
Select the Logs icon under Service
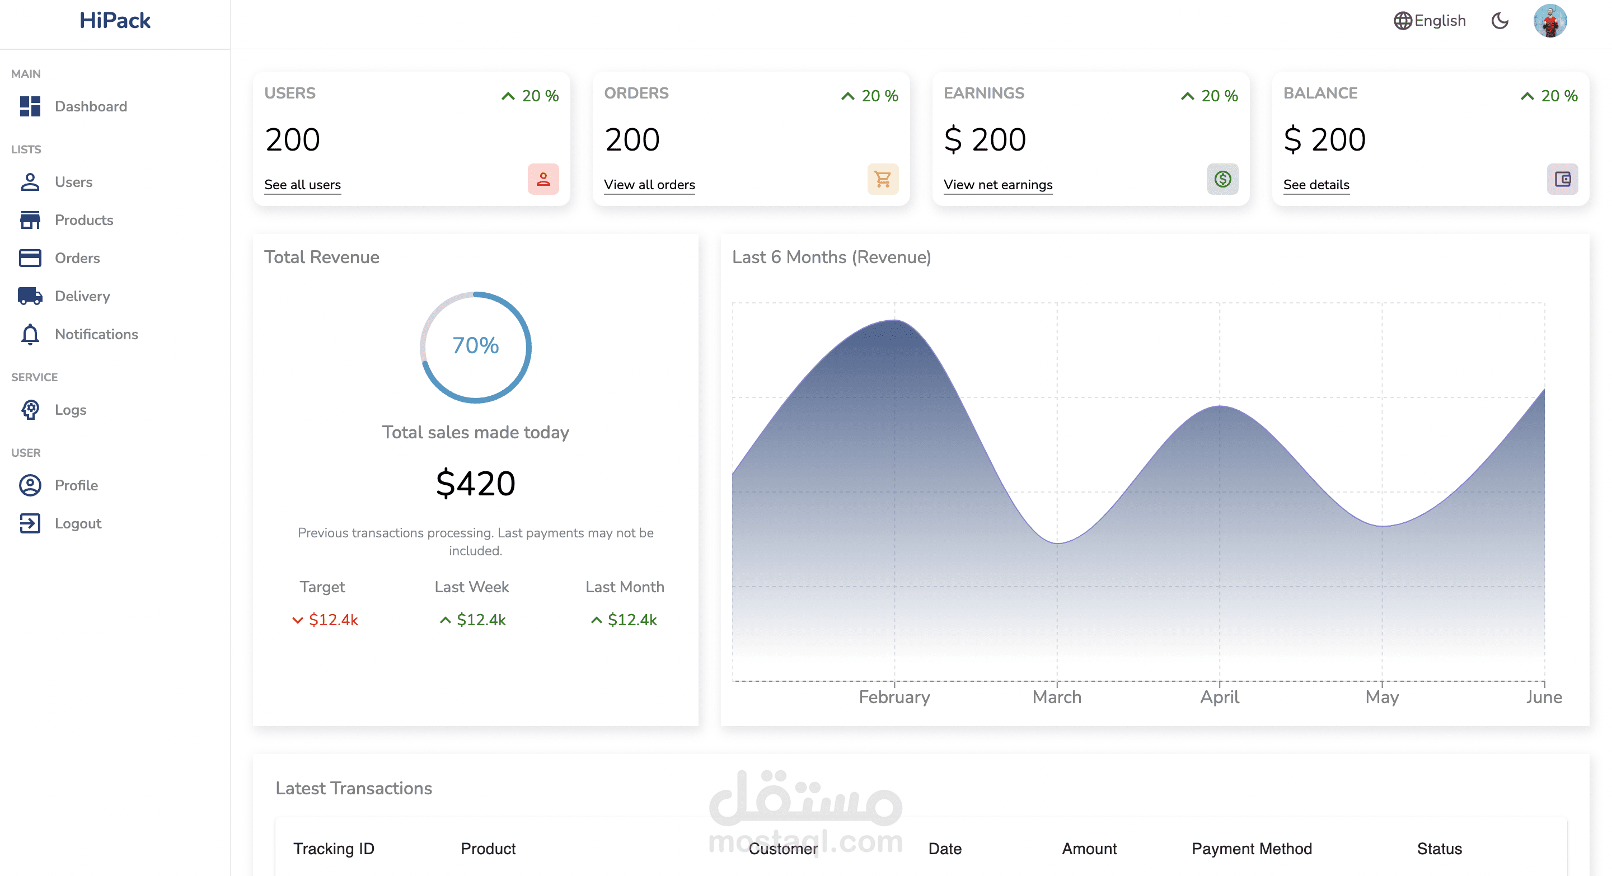click(30, 410)
